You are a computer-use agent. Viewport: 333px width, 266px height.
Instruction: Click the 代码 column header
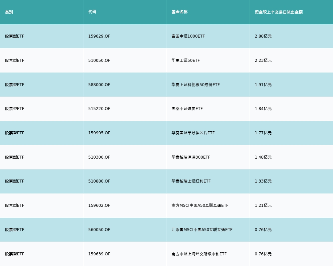[x=92, y=12]
